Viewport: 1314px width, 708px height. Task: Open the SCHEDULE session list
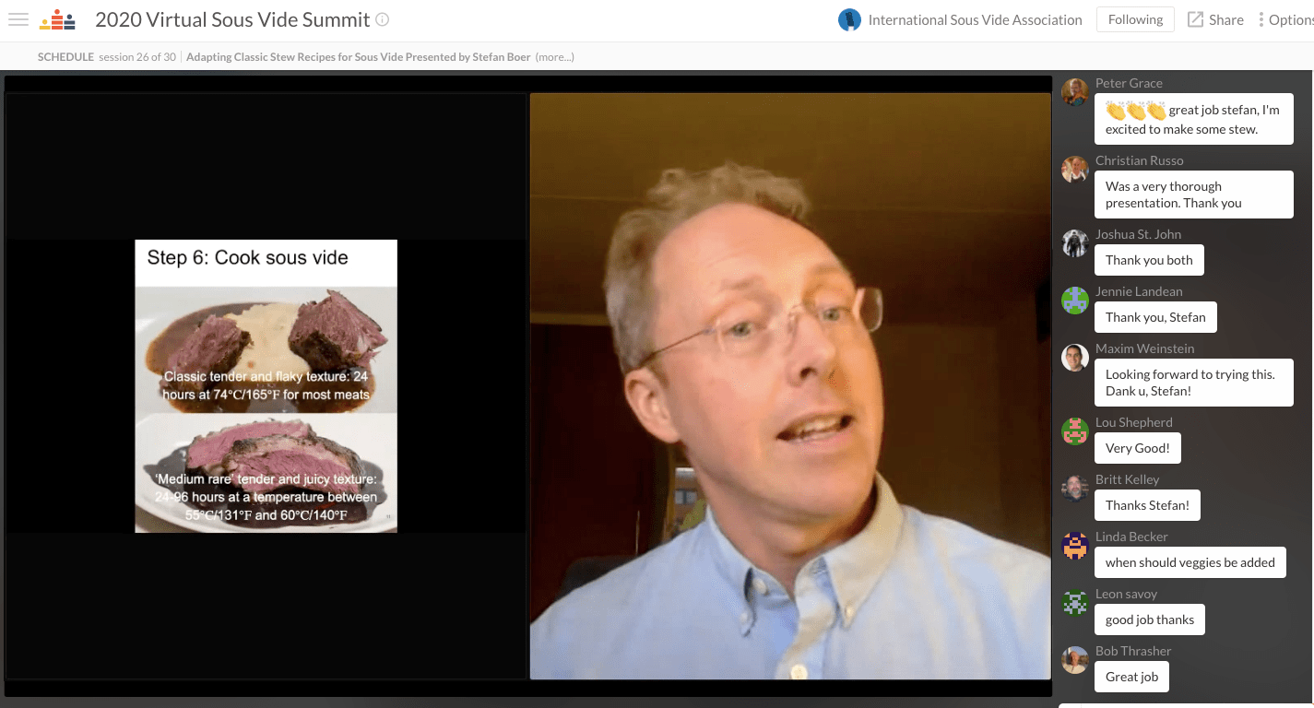(65, 57)
